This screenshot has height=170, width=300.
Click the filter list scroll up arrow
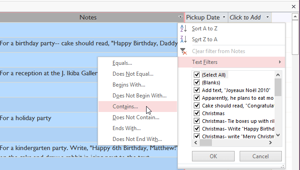[x=278, y=75]
